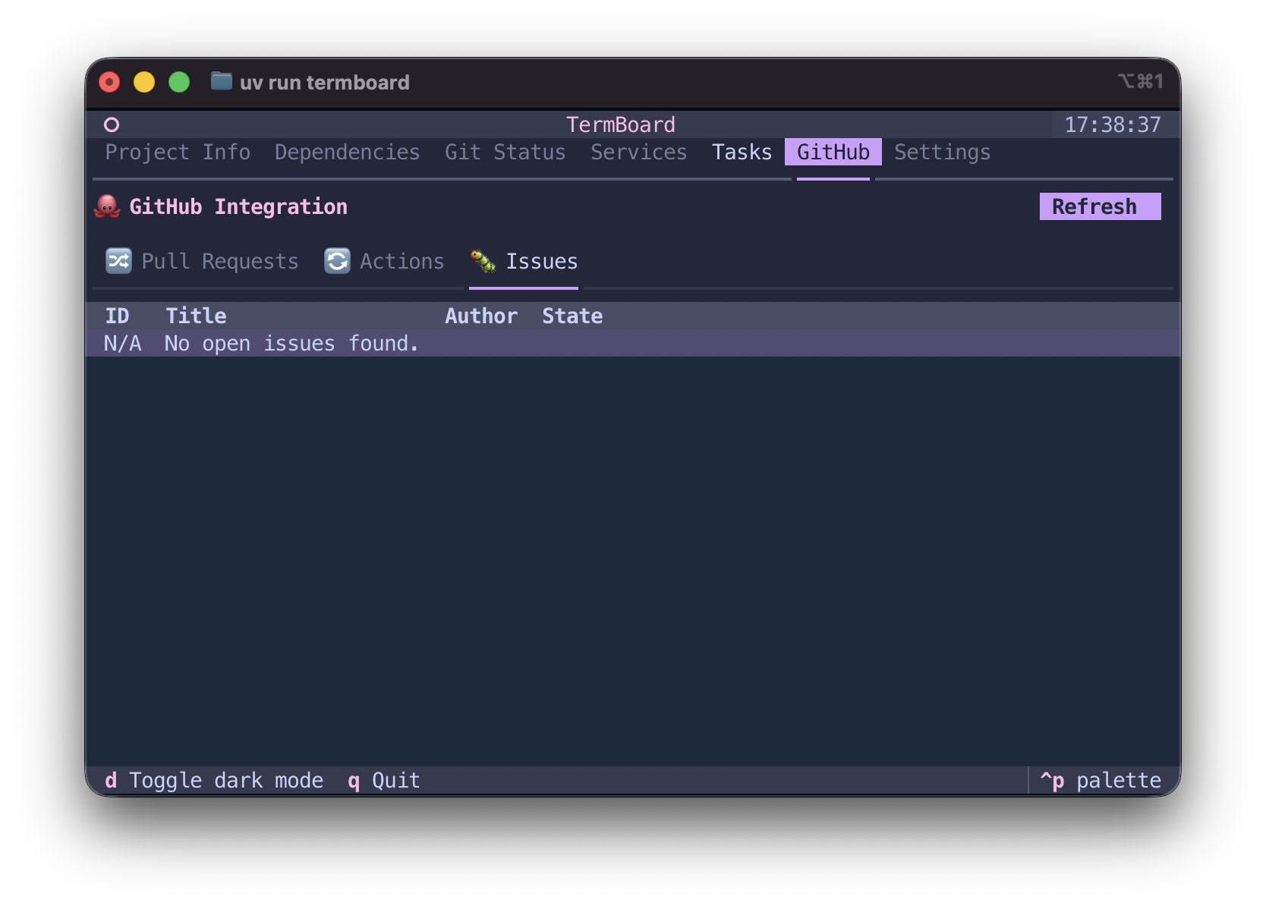Click the 'GitHub Integration' heading text

[238, 206]
